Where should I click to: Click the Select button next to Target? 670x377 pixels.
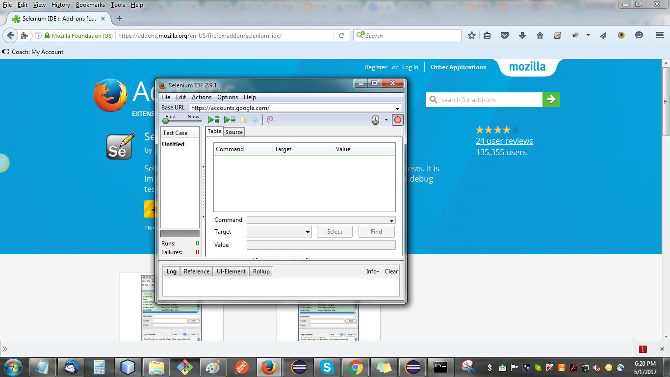point(335,232)
